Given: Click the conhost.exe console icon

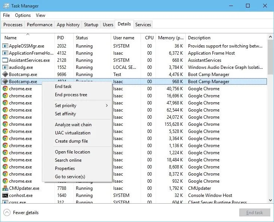Looking at the screenshot, I should pos(5,195).
